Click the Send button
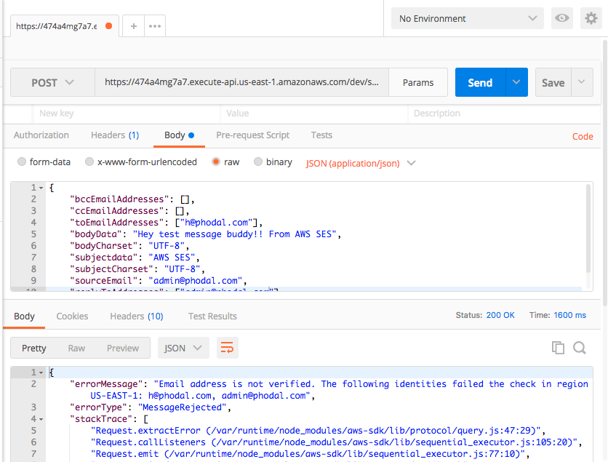Image resolution: width=608 pixels, height=462 pixels. coord(481,82)
